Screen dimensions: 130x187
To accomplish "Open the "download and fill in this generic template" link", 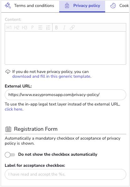I will [x=51, y=76].
